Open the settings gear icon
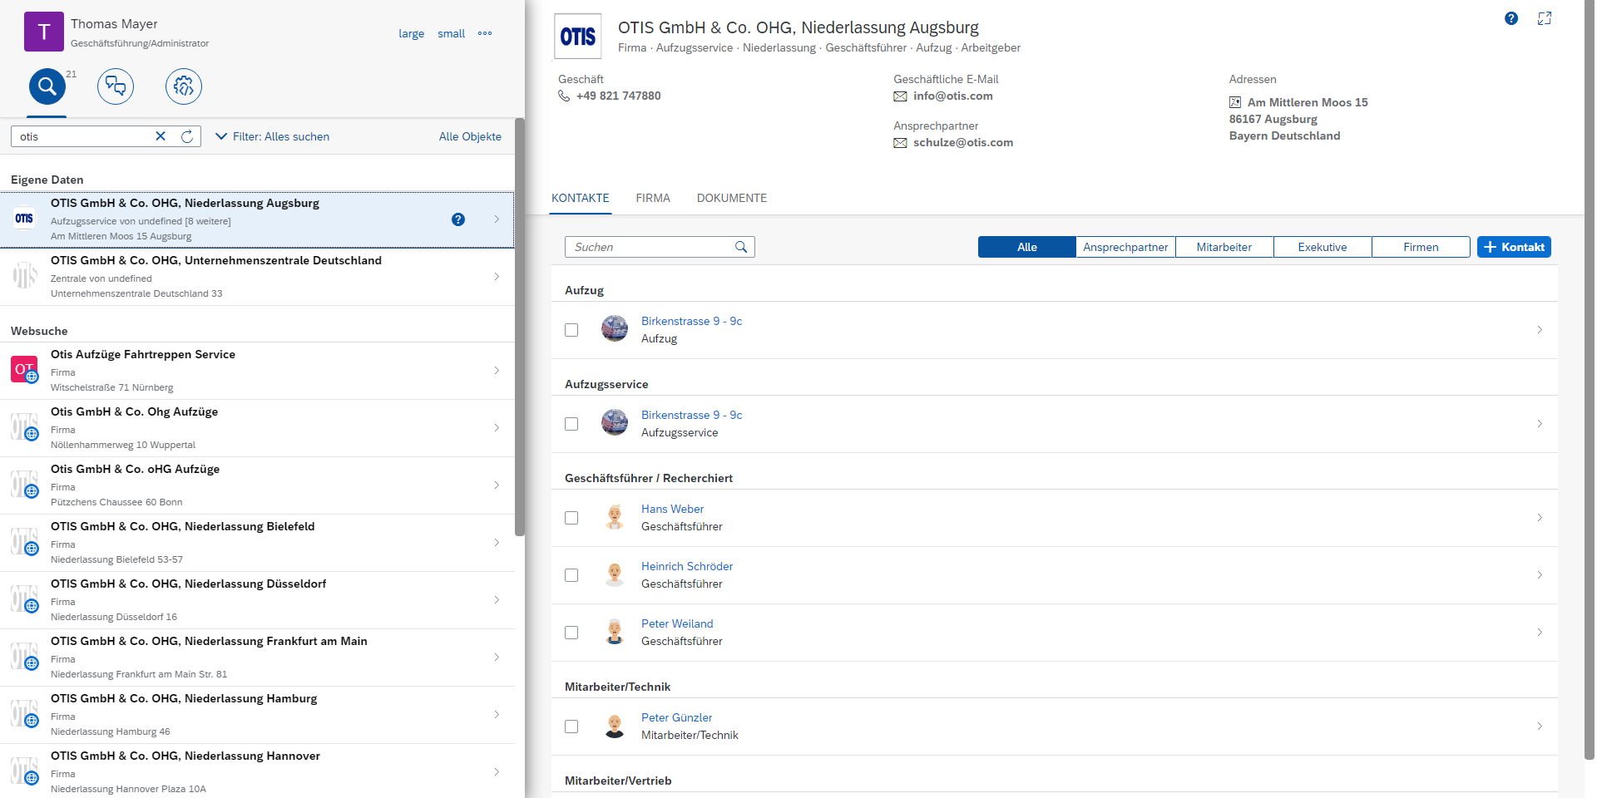This screenshot has height=798, width=1597. (x=184, y=86)
